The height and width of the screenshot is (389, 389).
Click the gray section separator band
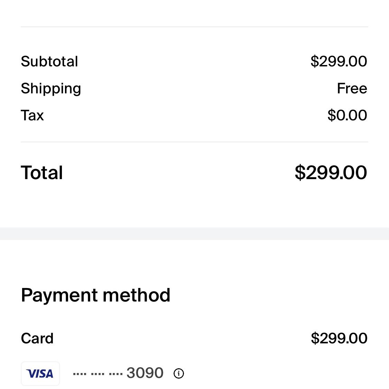tap(194, 234)
